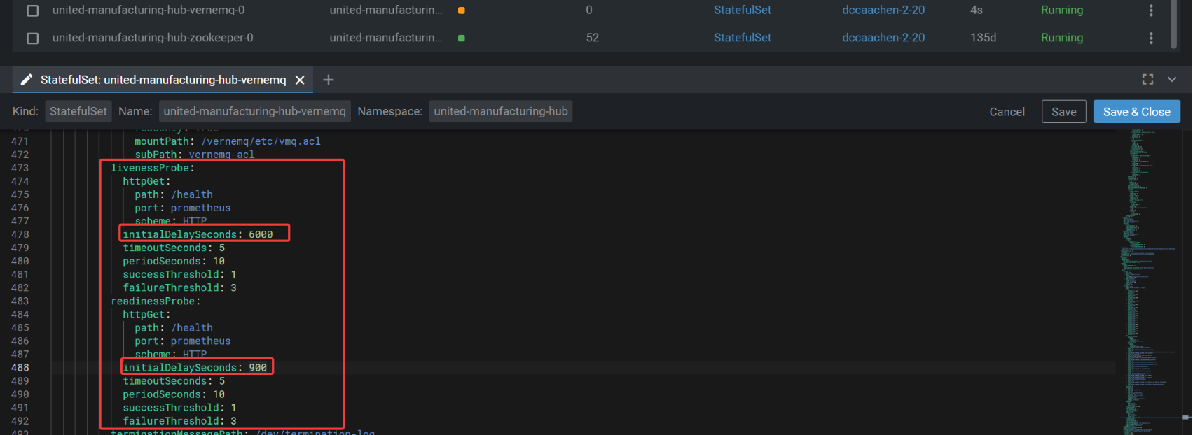Click the readinessProbe key on line 483

coord(153,301)
